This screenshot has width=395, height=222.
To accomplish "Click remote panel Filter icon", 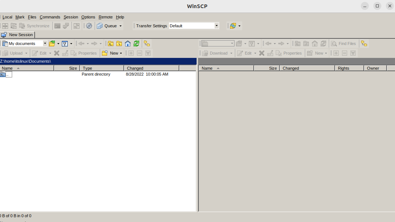I will click(x=252, y=44).
